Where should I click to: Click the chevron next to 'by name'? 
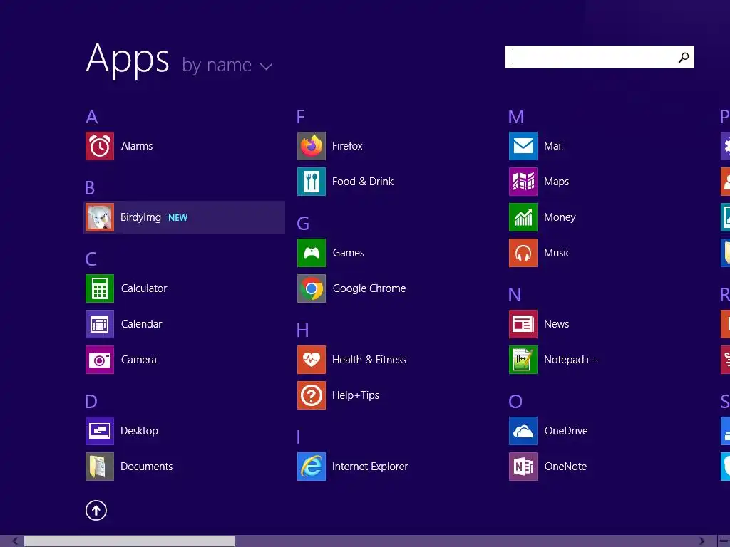pos(267,66)
